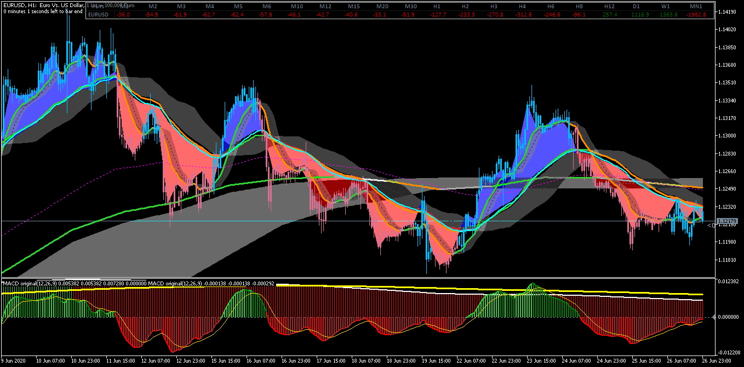The image size is (744, 367).
Task: Click the H1 column header
Action: click(x=437, y=6)
